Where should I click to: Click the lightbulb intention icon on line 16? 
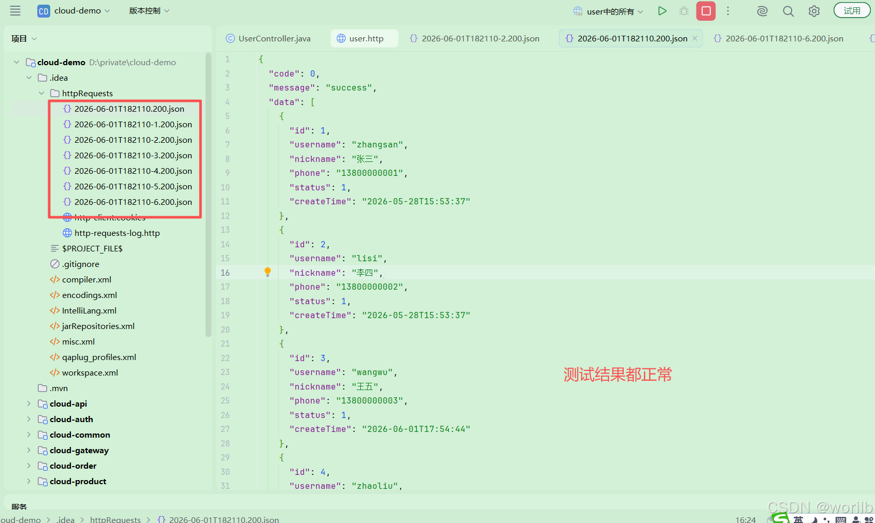(268, 272)
